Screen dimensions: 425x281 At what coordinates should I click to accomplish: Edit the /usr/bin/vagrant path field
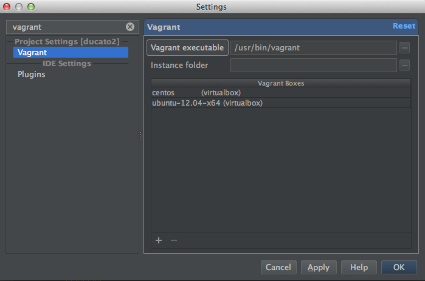pyautogui.click(x=314, y=48)
